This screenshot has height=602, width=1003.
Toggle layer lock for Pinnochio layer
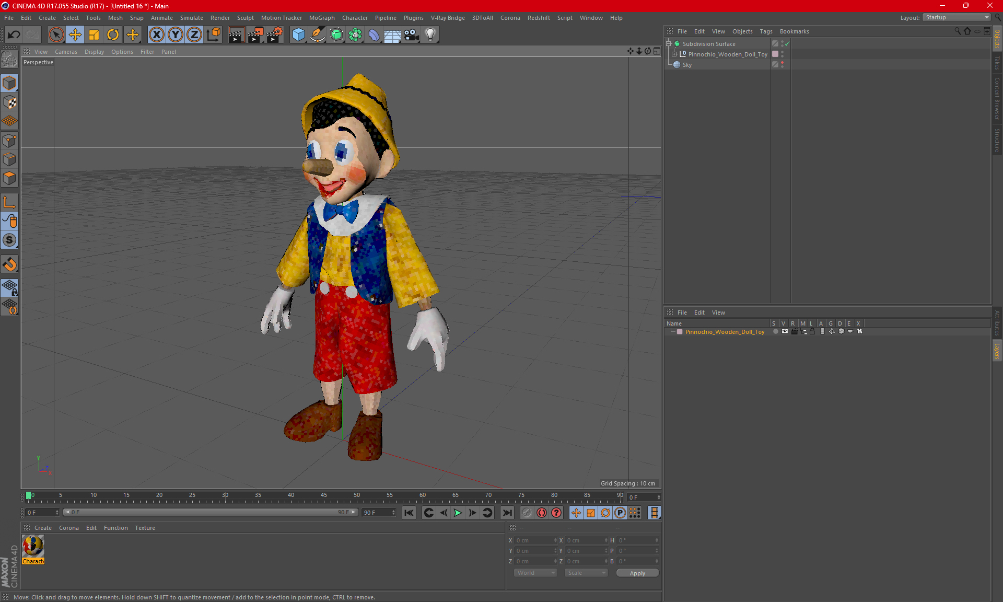(812, 331)
